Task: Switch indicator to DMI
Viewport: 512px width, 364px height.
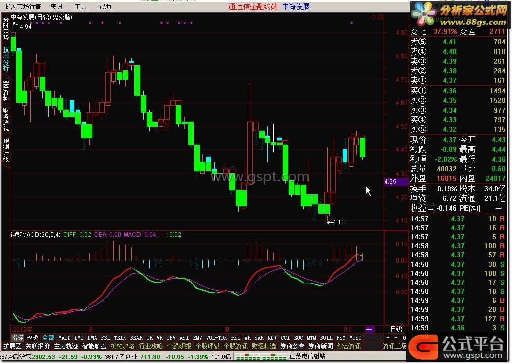Action: (x=79, y=338)
